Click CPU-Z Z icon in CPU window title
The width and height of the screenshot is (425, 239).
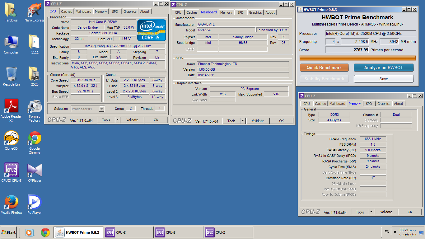(48, 4)
